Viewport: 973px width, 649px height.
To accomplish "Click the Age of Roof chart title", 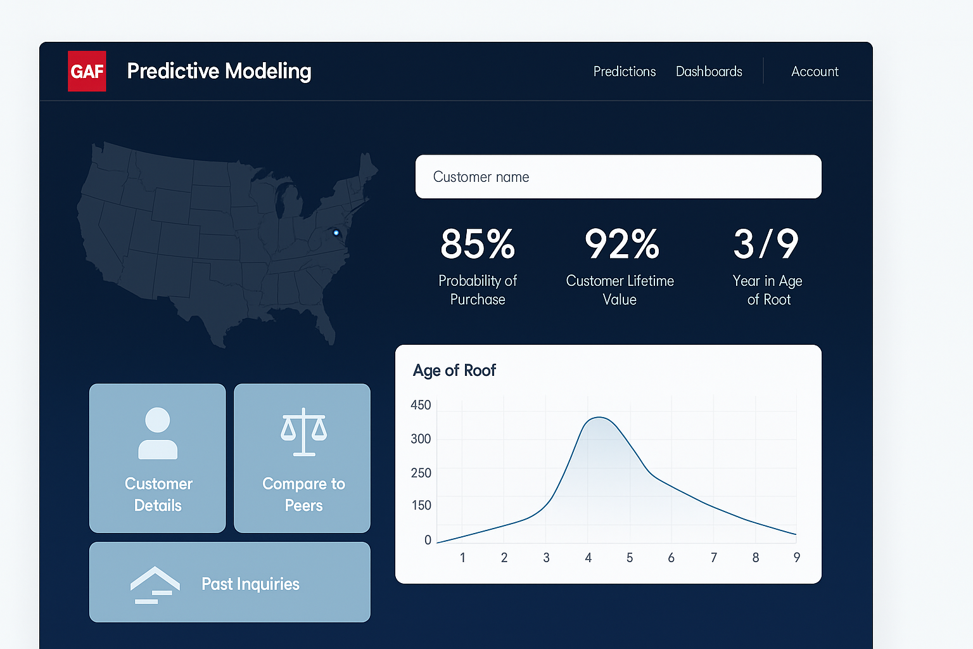I will (x=454, y=370).
